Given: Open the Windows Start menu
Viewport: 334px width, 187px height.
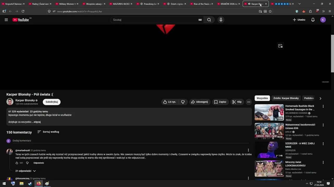Looking at the screenshot, I should coord(4,184).
